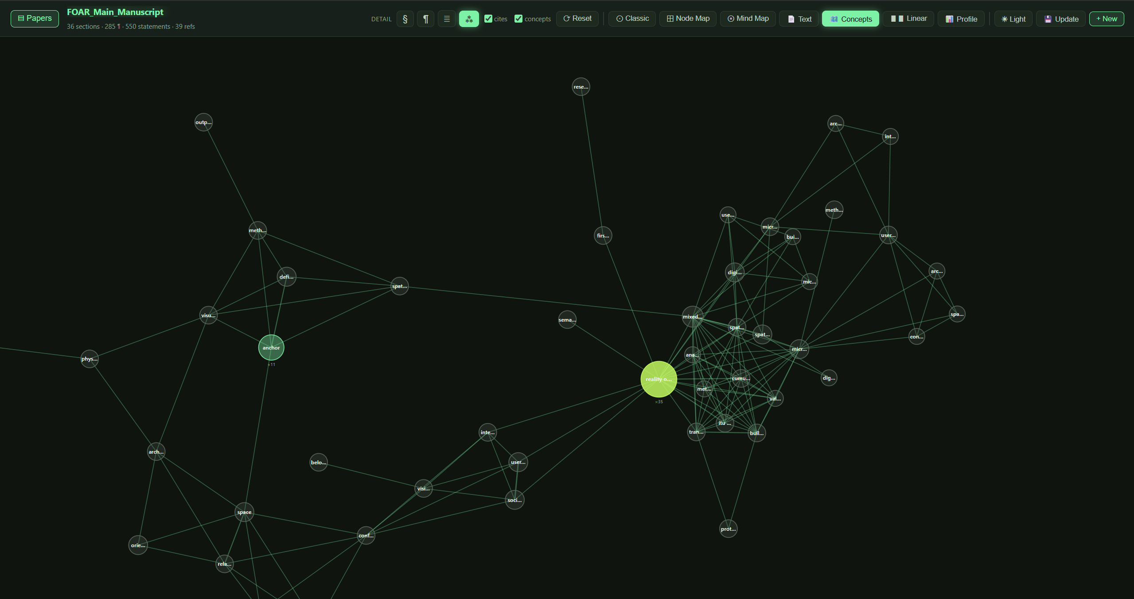Toggle the cites checkbox
Viewport: 1134px width, 599px height.
(488, 19)
